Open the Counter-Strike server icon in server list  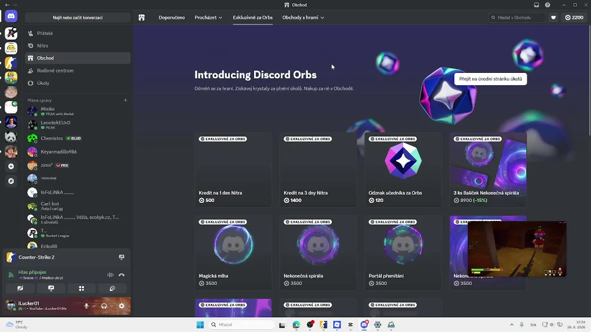(11, 63)
